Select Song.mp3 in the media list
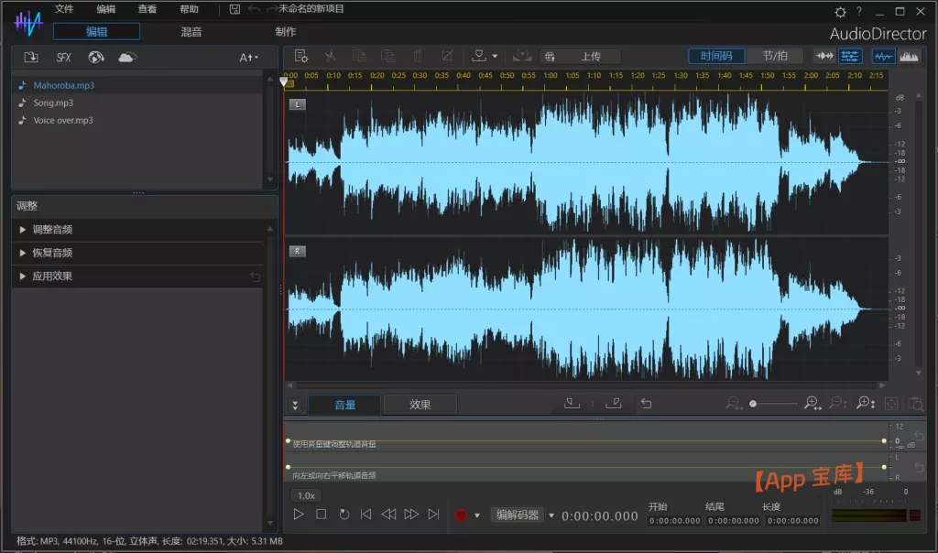 tap(53, 103)
